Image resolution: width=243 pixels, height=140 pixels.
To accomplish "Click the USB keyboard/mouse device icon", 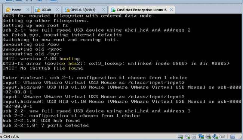I will click(222, 137).
